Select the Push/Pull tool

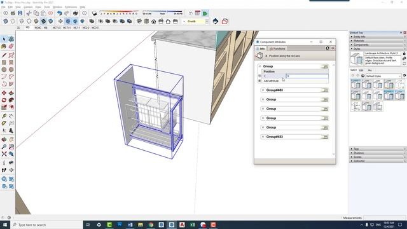11,93
